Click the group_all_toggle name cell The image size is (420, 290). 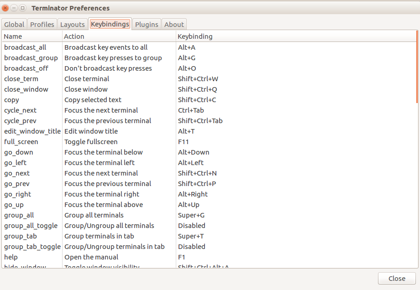(x=31, y=226)
